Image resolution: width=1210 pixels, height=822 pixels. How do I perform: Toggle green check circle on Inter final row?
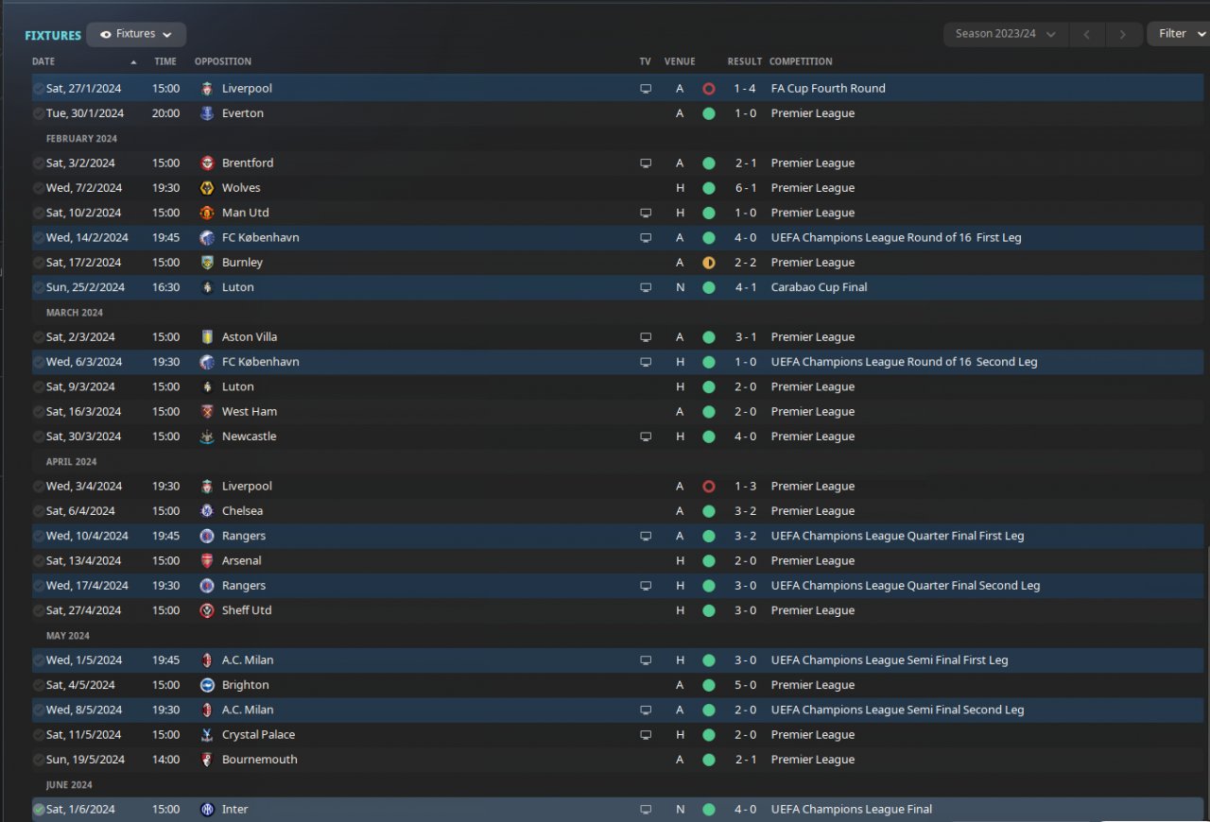39,810
